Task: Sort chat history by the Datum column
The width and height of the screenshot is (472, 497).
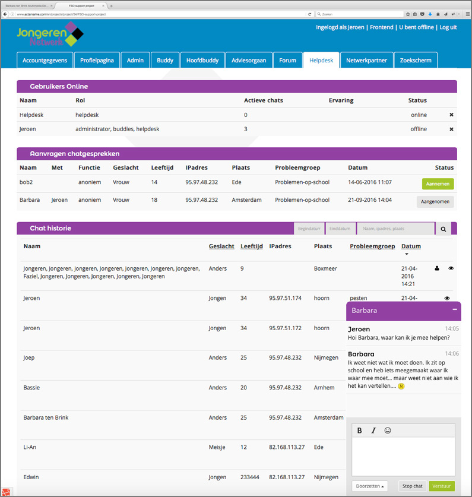Action: [411, 246]
